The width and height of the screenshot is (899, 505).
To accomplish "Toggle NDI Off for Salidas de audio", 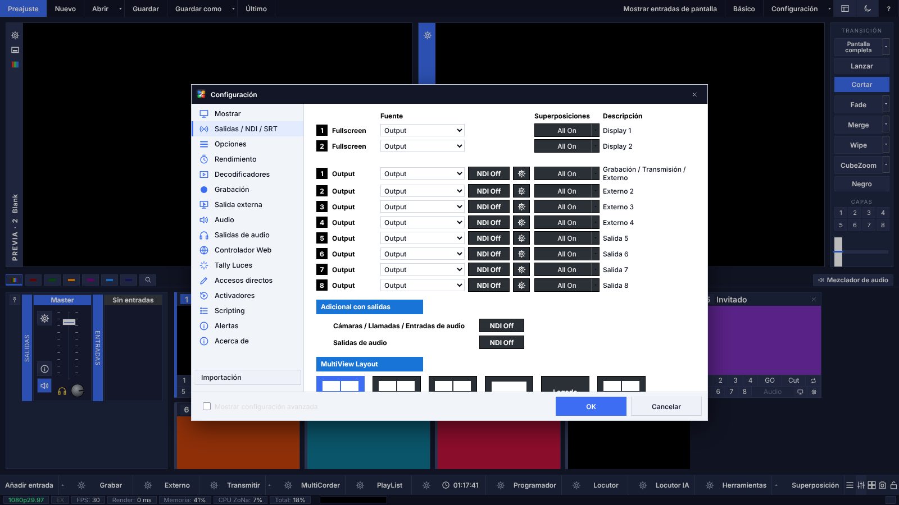I will click(502, 343).
